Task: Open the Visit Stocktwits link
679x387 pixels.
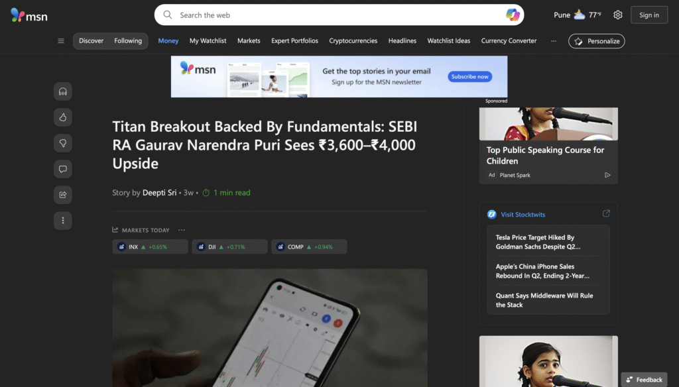Action: point(523,214)
